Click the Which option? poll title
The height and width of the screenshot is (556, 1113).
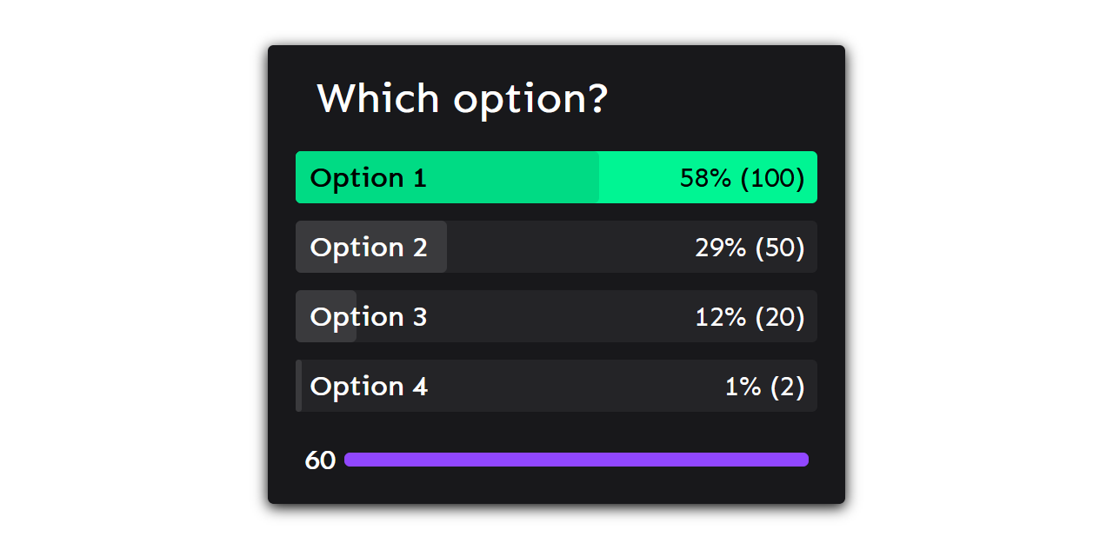pyautogui.click(x=463, y=98)
